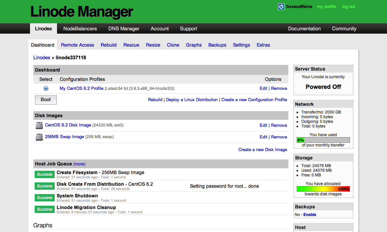Click the 'Create Filesystem - 256MB Swap Image' job title
Screen dimensions: 387x232
click(100, 172)
